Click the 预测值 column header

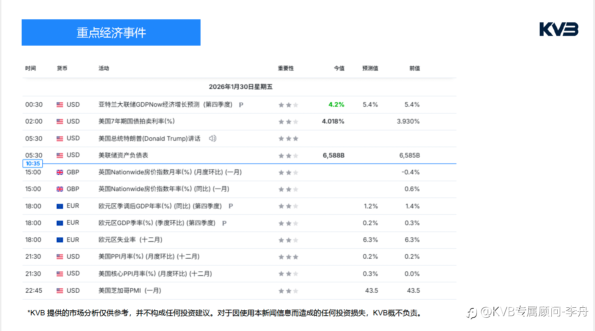(x=370, y=68)
